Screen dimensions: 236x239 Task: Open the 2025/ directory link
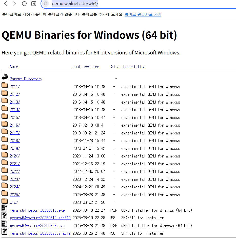tap(15, 195)
